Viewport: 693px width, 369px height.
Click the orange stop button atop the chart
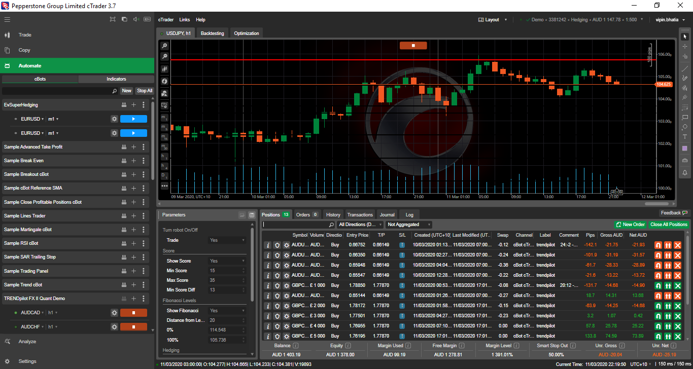click(x=413, y=46)
